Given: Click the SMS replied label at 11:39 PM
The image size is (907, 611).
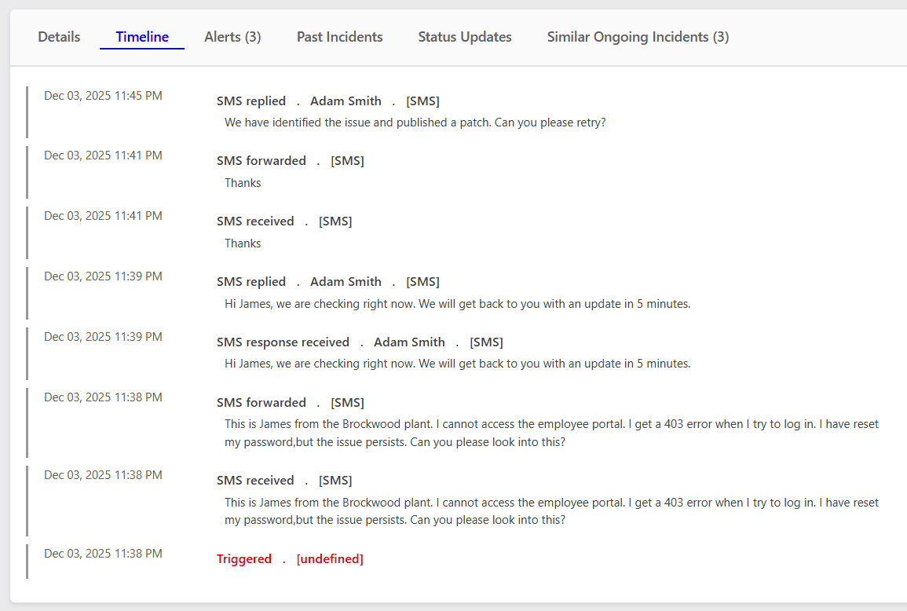Looking at the screenshot, I should tap(251, 281).
